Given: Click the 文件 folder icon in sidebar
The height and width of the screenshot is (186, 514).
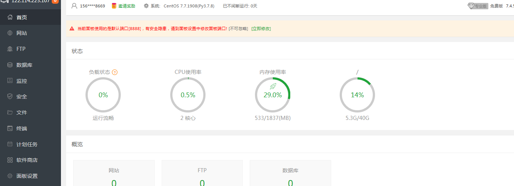Looking at the screenshot, I should (x=10, y=112).
